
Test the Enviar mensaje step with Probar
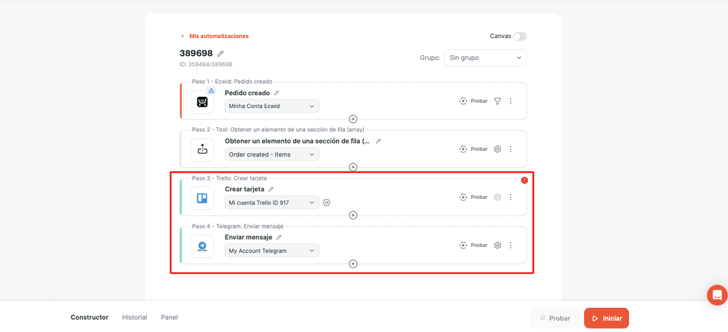[474, 245]
